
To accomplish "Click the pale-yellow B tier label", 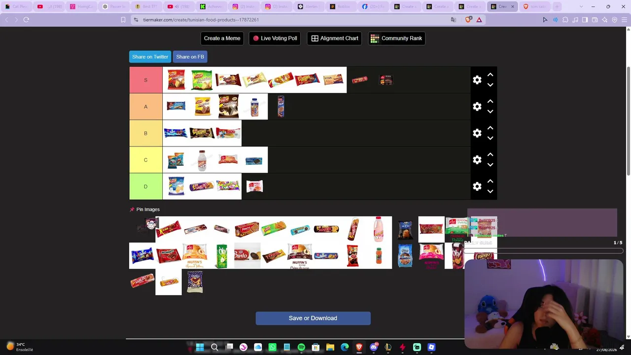I will coord(145,133).
